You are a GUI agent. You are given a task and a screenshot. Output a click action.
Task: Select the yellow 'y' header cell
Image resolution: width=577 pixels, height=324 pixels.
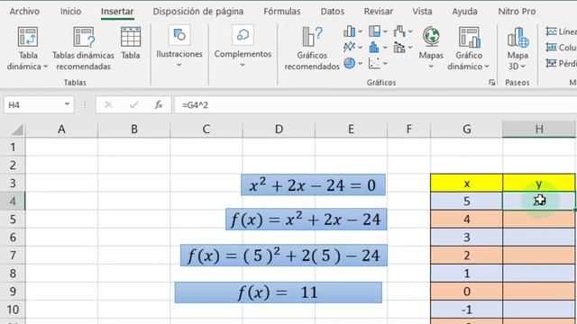pyautogui.click(x=539, y=184)
